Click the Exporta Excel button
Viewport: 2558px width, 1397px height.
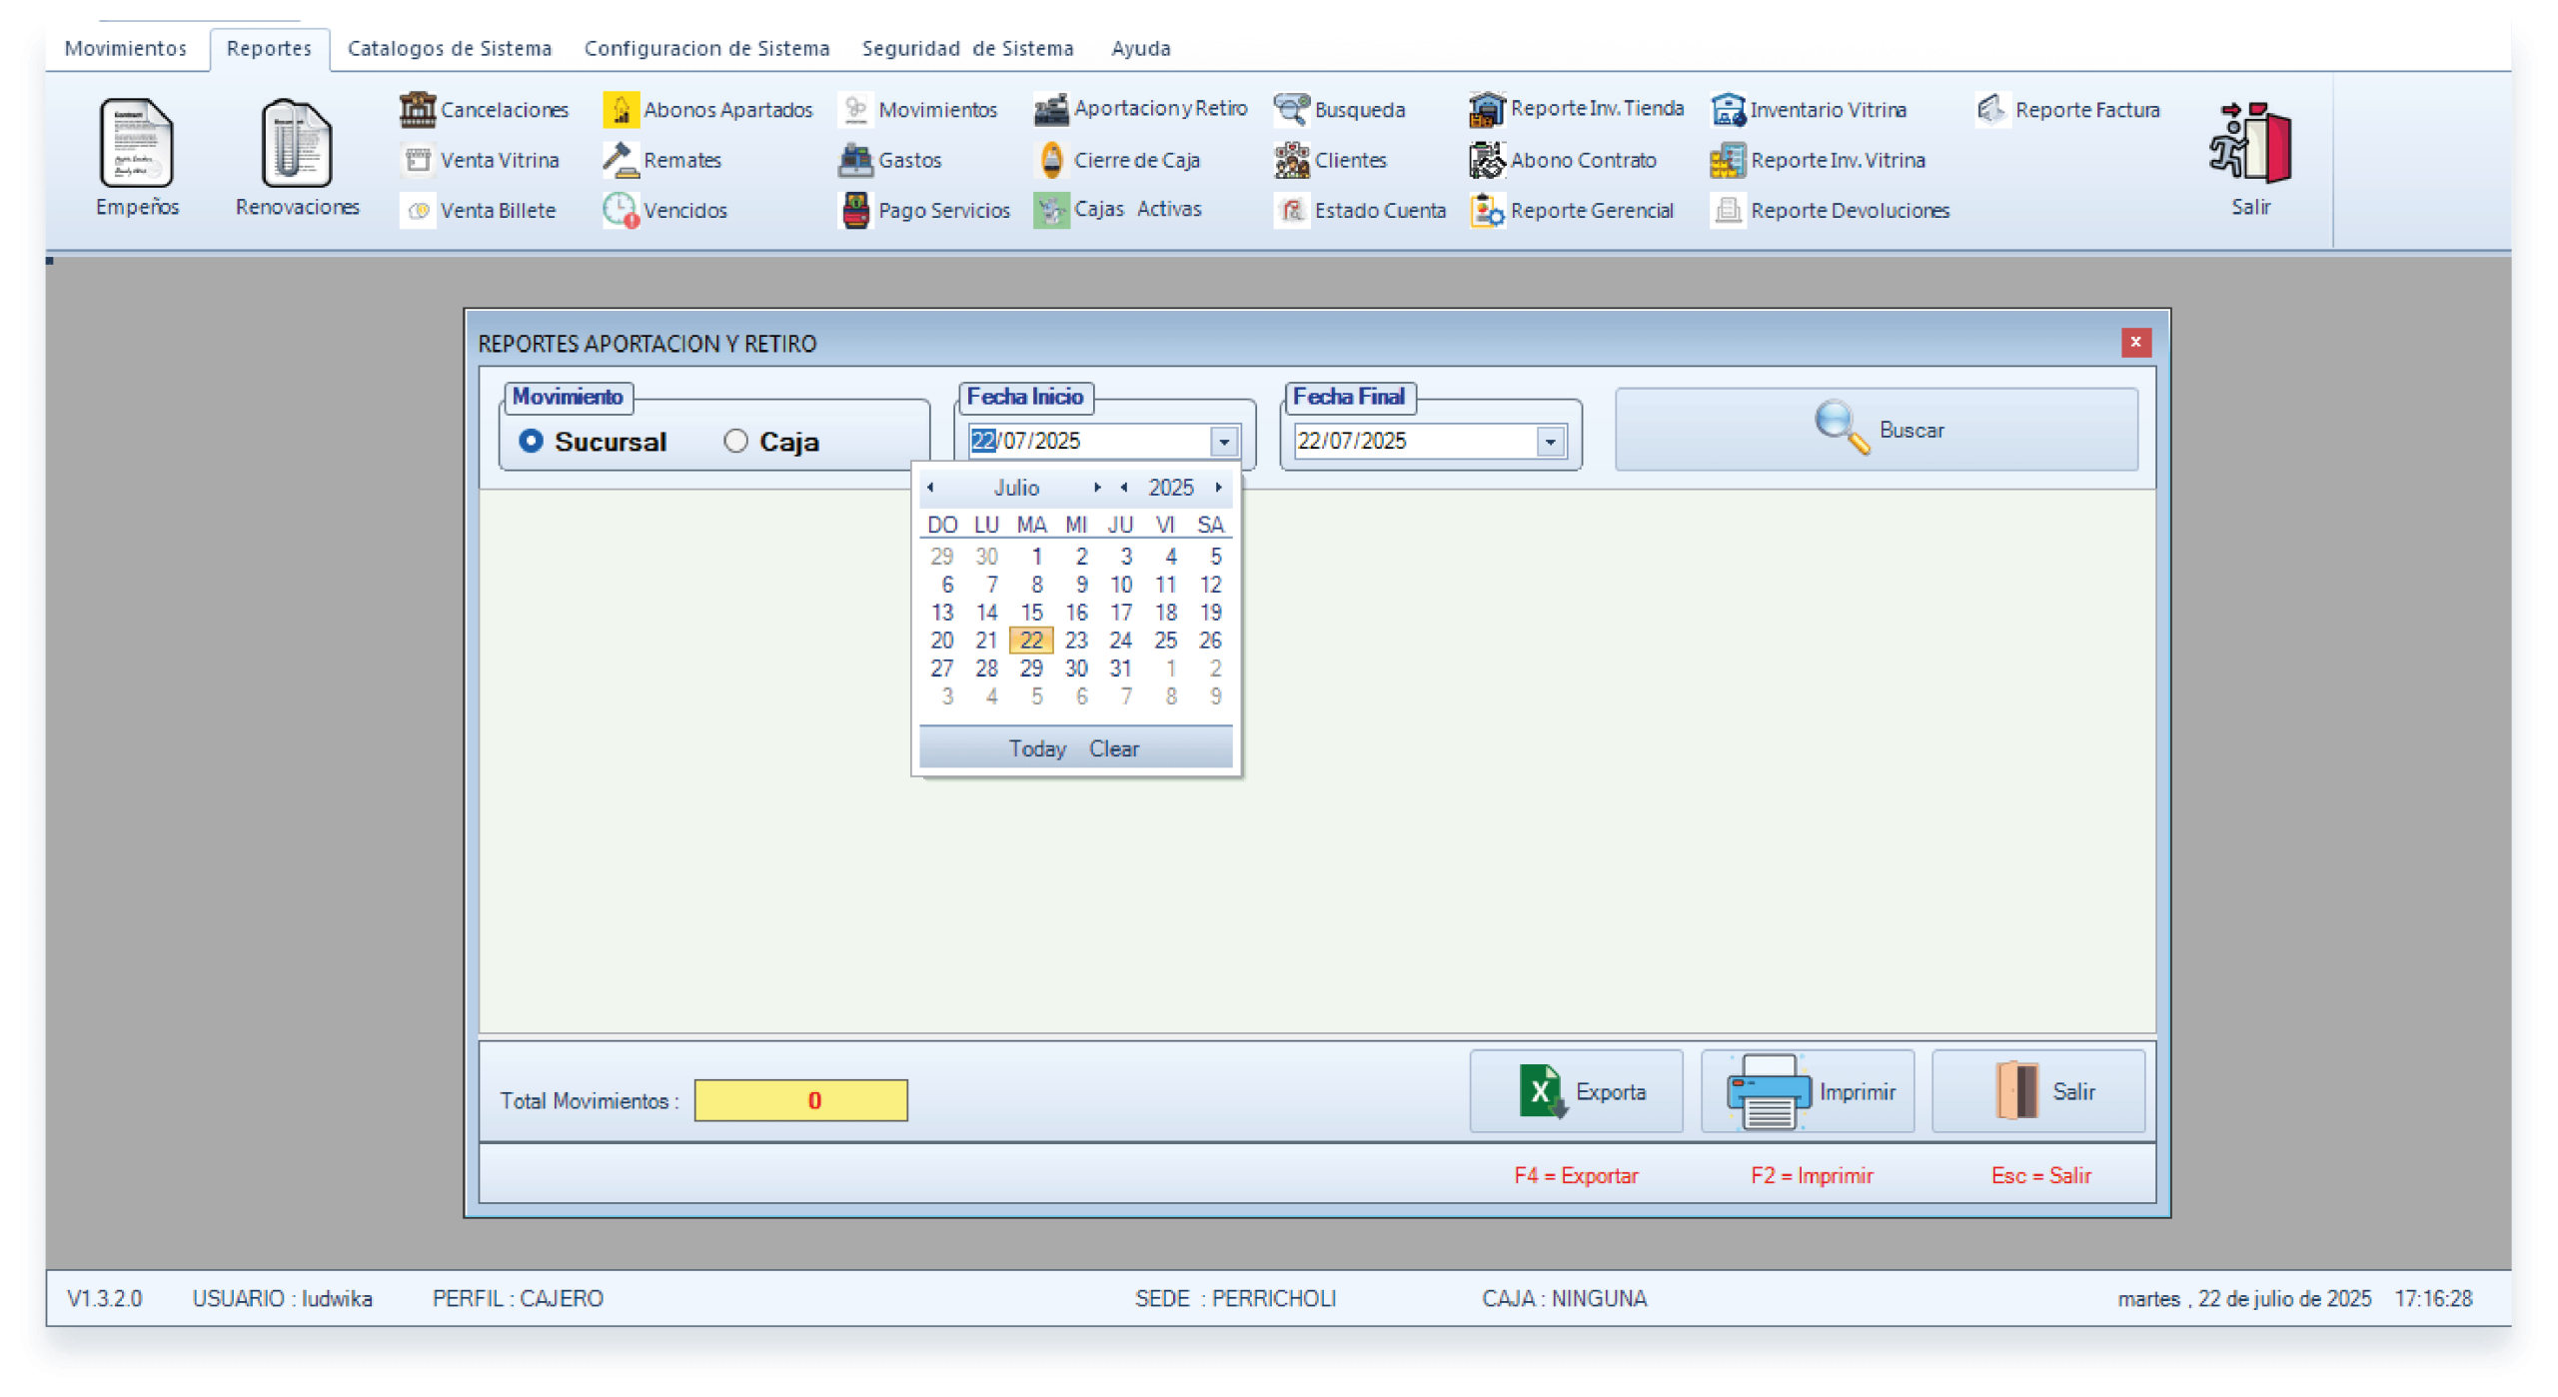point(1576,1091)
